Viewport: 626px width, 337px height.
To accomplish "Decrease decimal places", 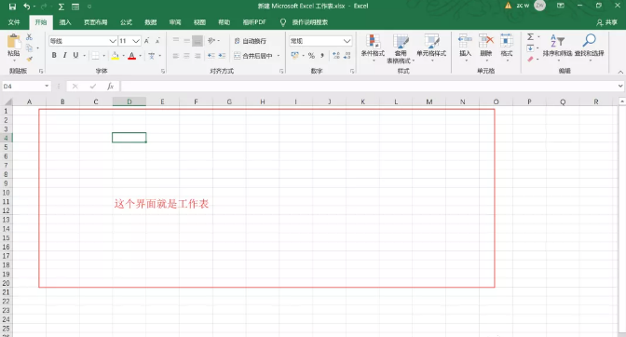I will (347, 56).
